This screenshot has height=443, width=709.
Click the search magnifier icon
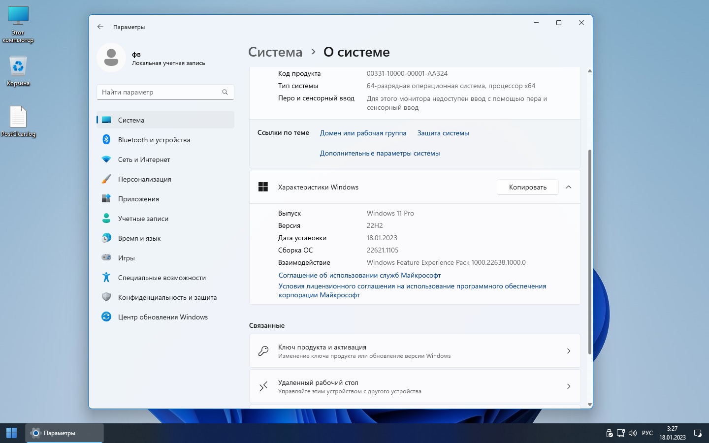pos(225,92)
